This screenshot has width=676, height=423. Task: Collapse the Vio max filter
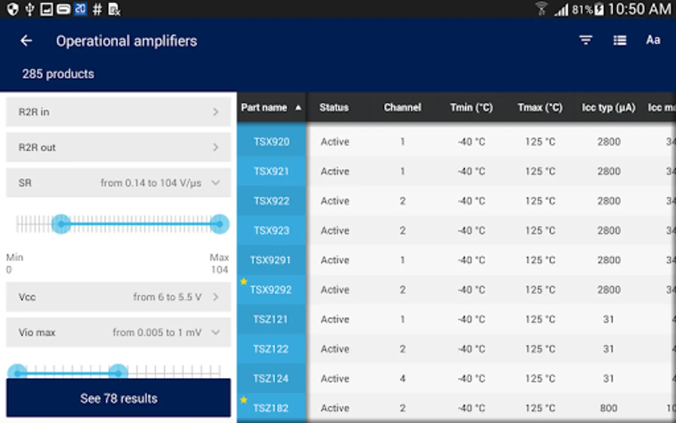[x=215, y=332]
